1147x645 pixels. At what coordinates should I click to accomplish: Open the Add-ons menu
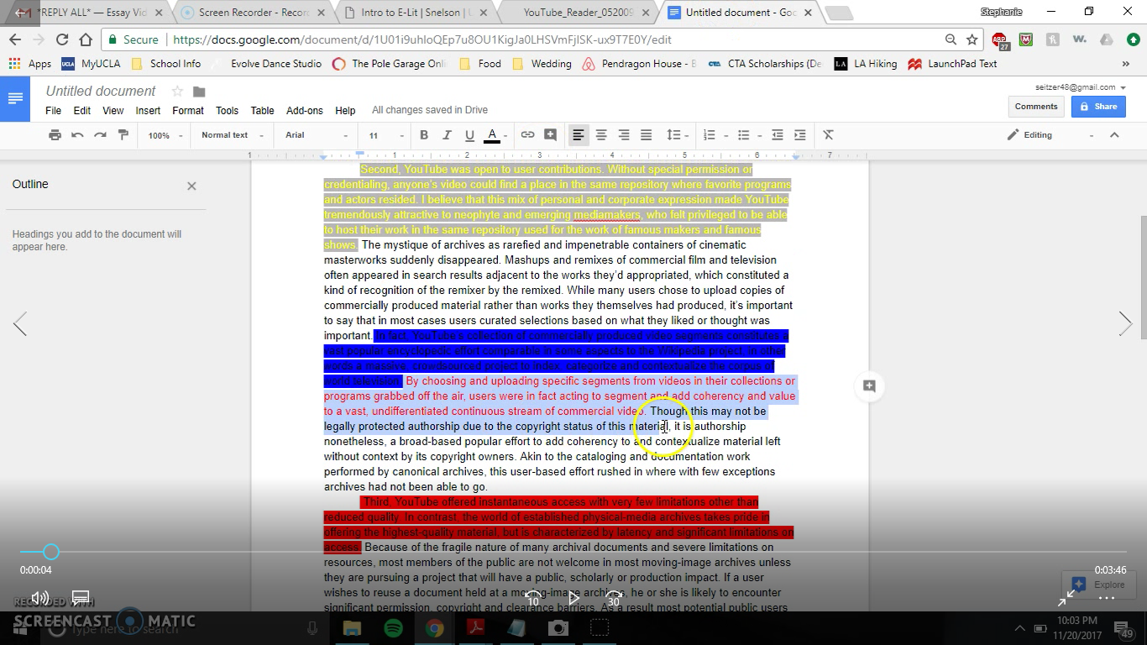click(x=304, y=110)
